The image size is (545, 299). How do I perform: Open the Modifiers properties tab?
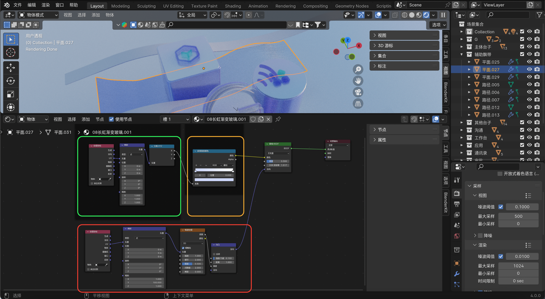coord(456,274)
